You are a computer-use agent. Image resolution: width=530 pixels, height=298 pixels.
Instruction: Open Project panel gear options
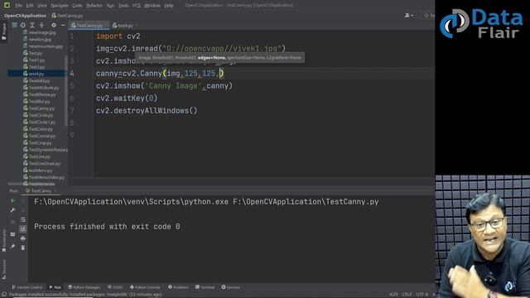pos(53,25)
